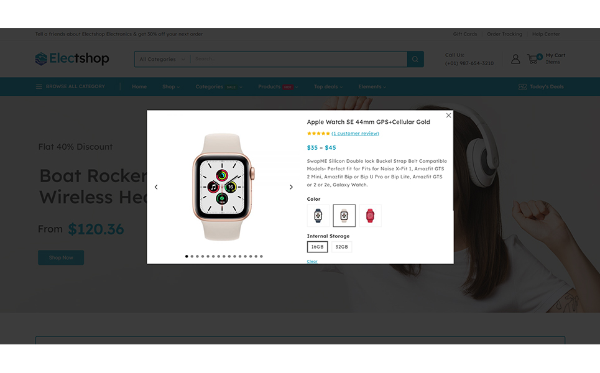
Task: Close the quick view popup
Action: (x=448, y=115)
